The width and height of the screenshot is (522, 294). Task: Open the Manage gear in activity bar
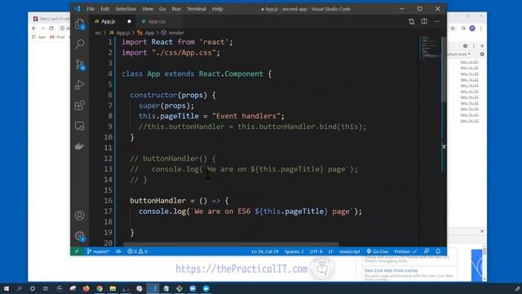pos(80,236)
